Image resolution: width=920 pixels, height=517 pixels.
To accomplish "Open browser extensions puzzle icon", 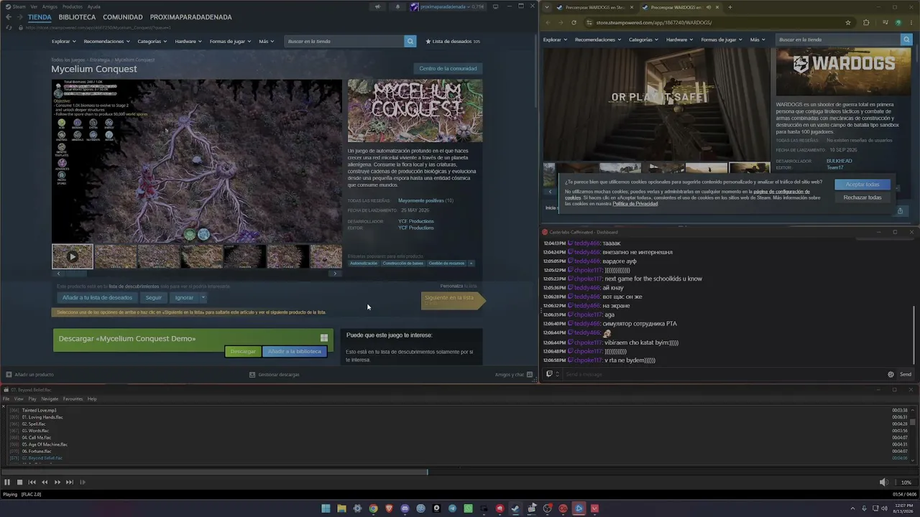I will (866, 22).
